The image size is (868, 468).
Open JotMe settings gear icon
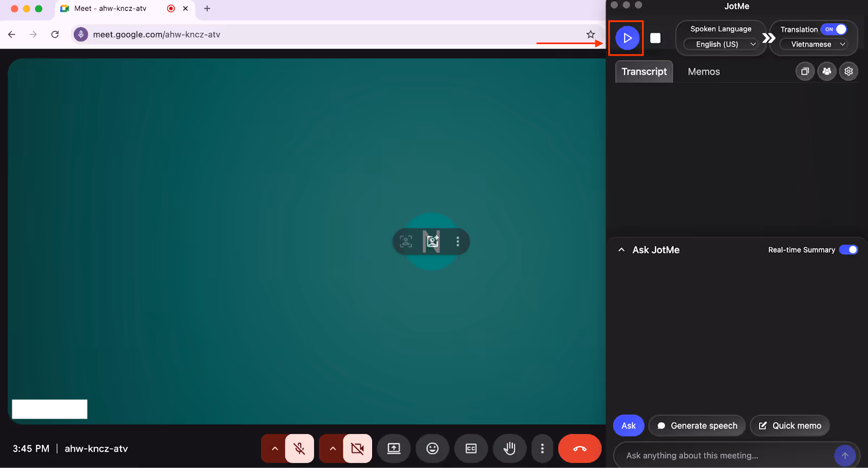[848, 71]
